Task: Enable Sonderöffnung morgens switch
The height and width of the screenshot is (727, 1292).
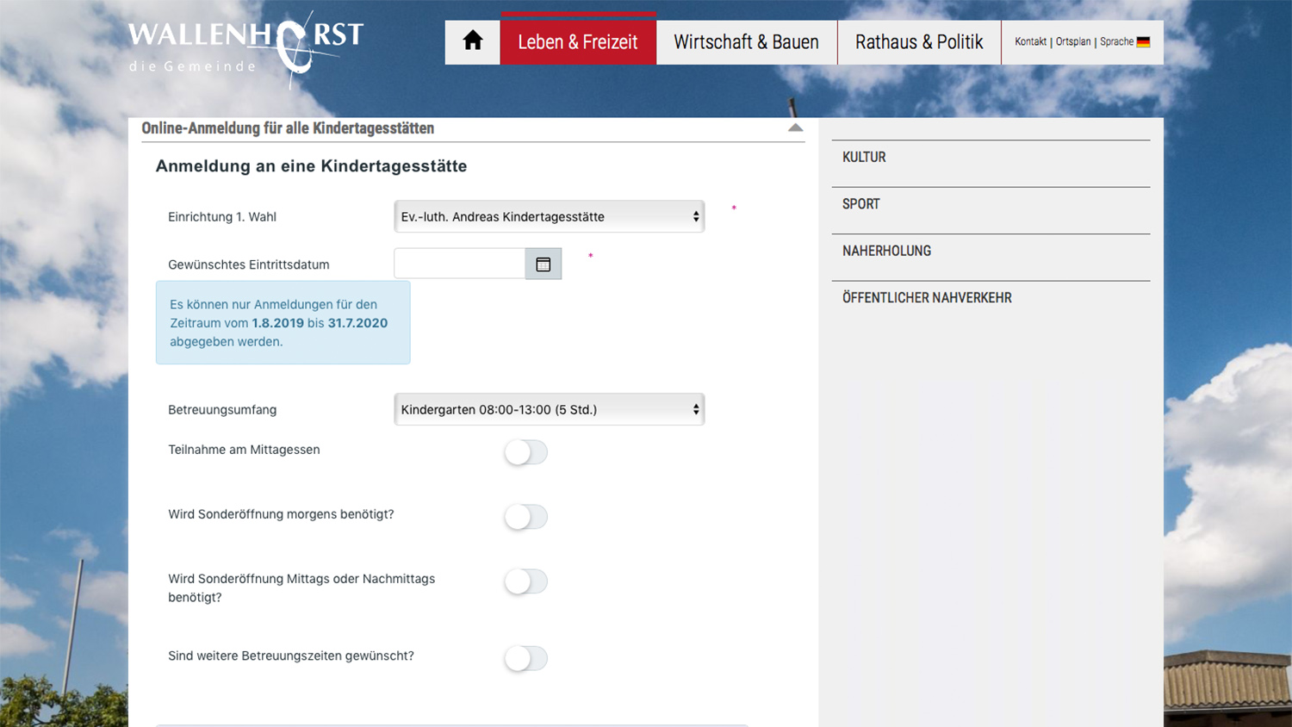Action: point(526,517)
